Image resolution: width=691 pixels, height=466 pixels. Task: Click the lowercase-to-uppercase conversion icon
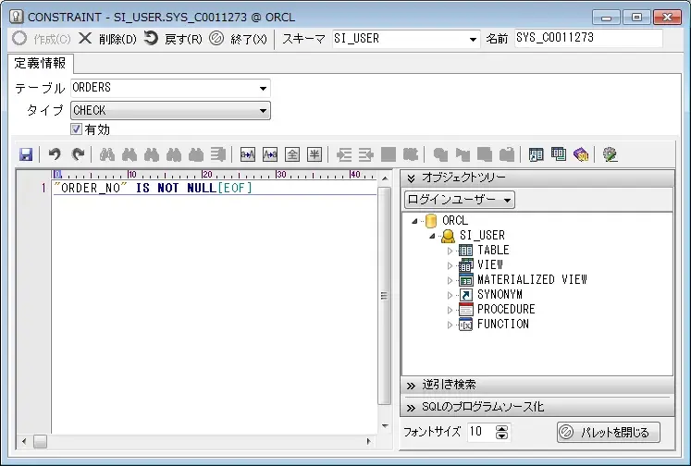[248, 154]
